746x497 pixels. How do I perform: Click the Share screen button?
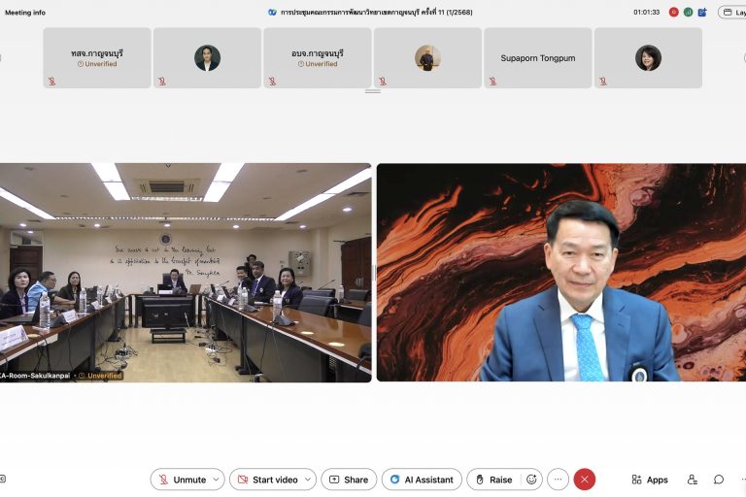349,480
